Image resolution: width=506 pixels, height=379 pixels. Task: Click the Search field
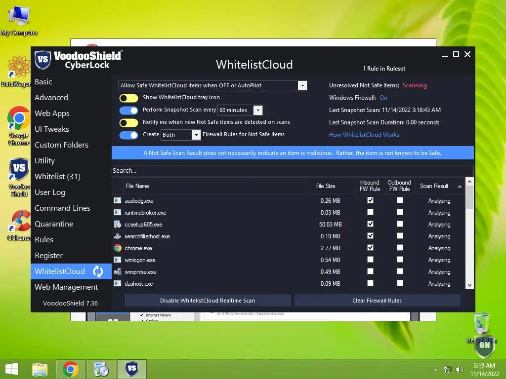293,170
